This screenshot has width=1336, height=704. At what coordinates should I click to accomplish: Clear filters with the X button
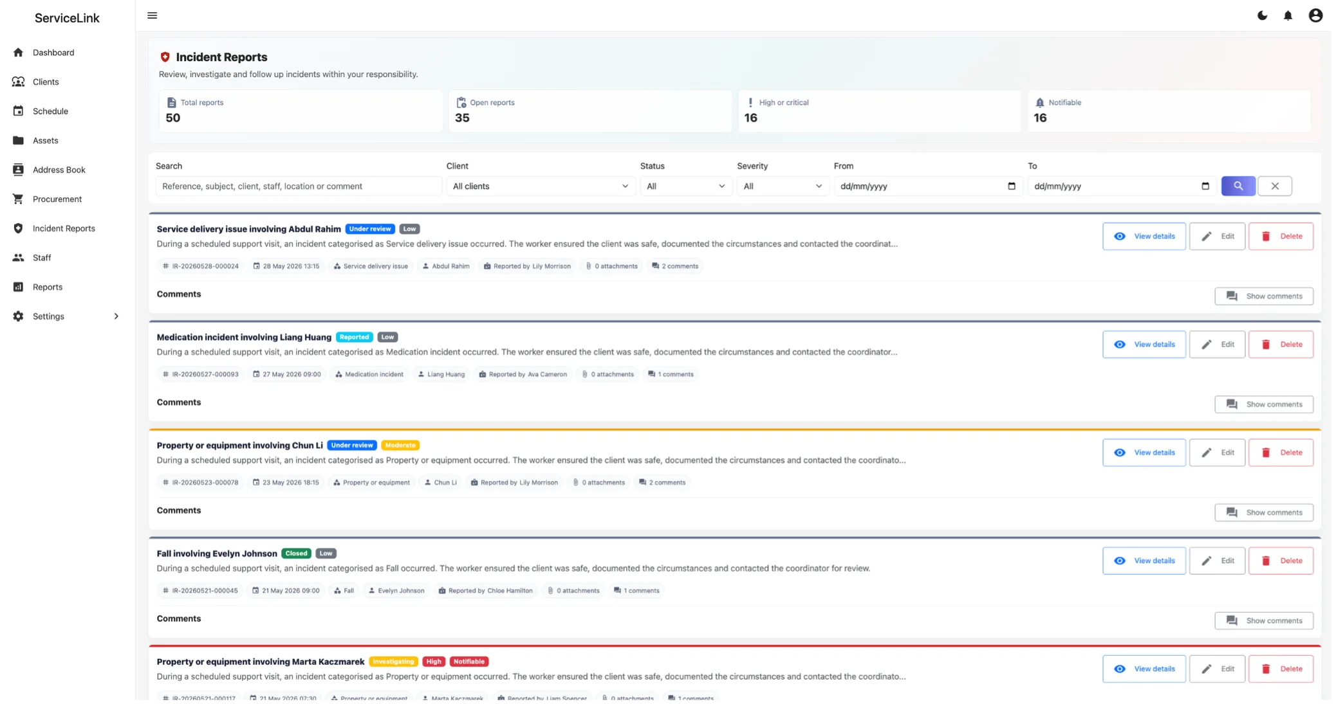tap(1275, 186)
